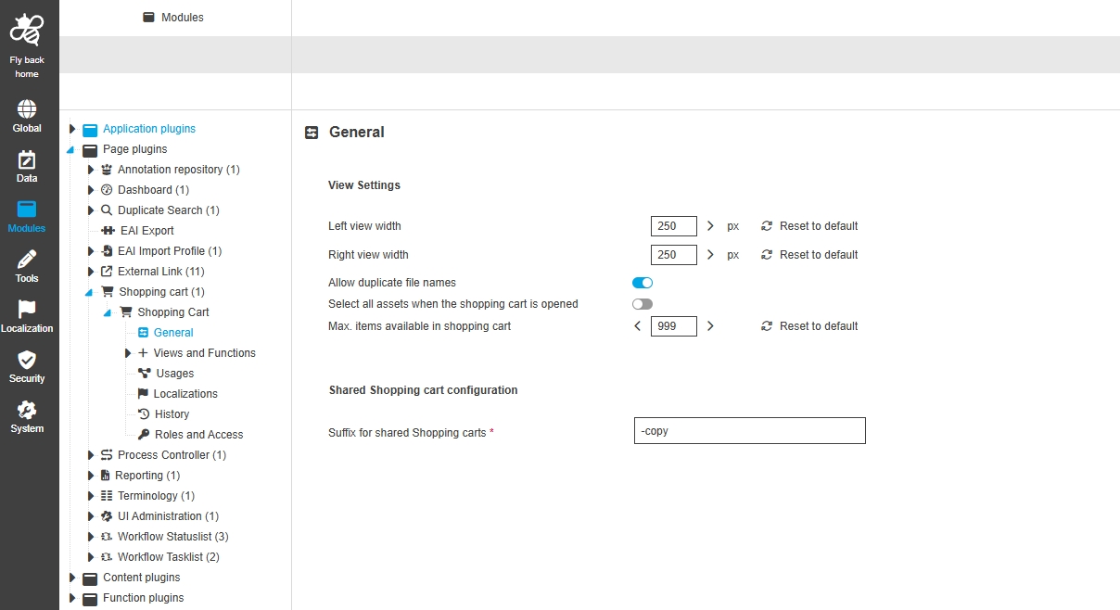Open the Localization flag icon
1120x610 pixels.
pyautogui.click(x=27, y=310)
